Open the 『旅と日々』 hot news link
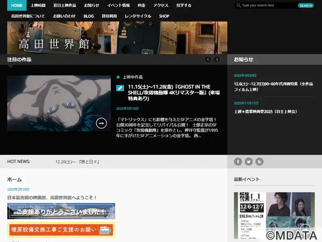322x242 pixels. [x=77, y=162]
